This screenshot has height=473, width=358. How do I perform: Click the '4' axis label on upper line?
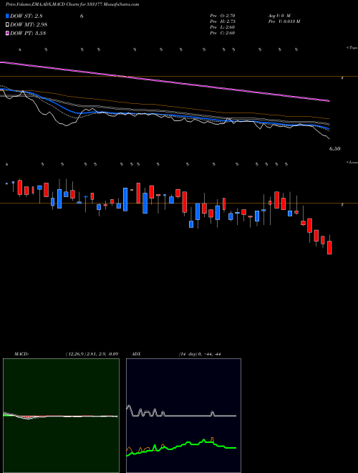tap(342, 78)
